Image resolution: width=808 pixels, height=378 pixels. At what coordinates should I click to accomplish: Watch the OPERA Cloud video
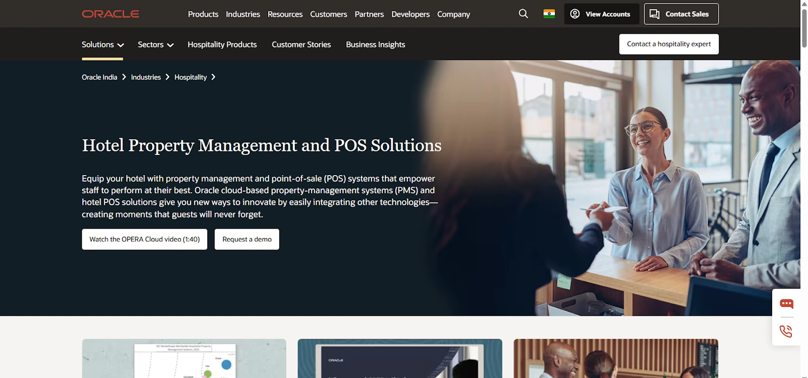point(144,239)
